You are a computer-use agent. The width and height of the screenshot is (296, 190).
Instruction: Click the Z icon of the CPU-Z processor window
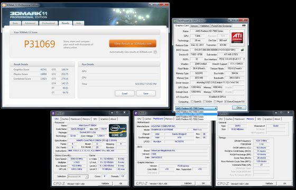pos(53,113)
